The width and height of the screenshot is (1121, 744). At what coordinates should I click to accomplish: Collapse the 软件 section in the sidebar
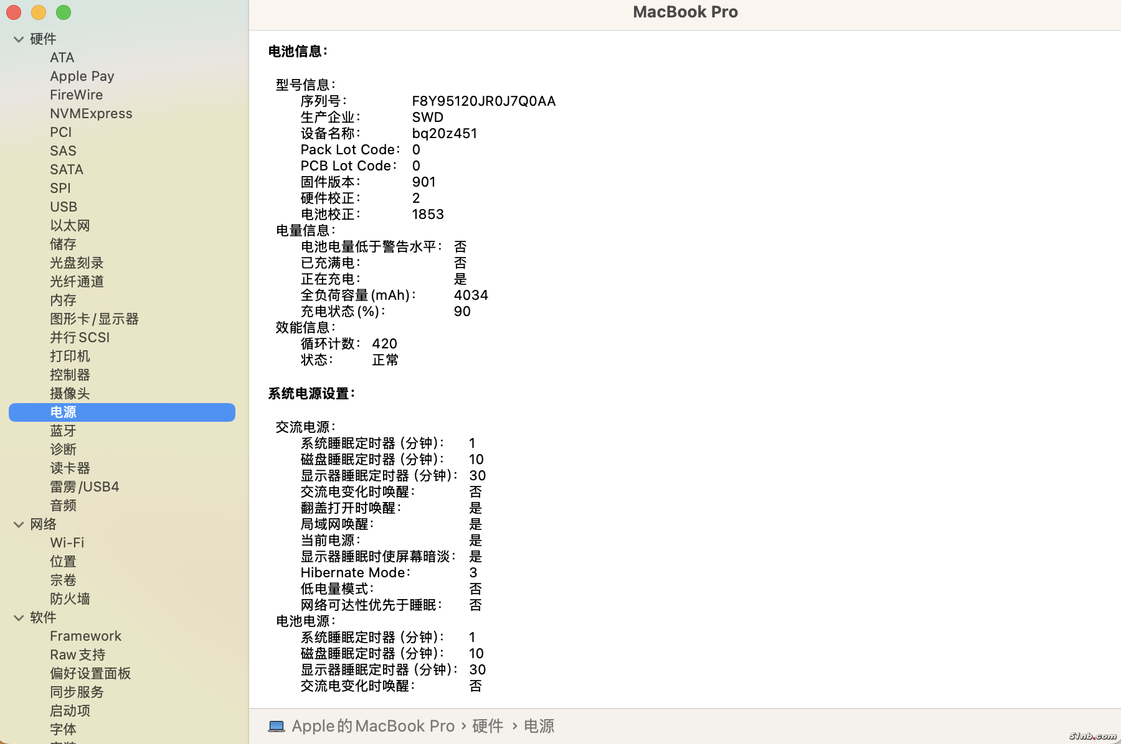(x=18, y=617)
